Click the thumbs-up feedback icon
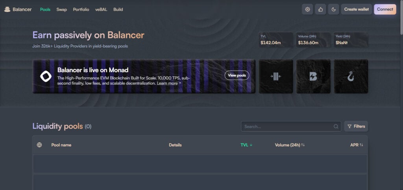 coord(320,9)
